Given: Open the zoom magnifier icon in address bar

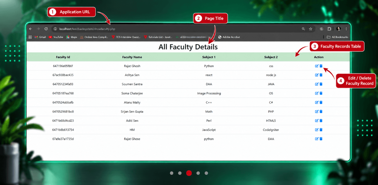Looking at the screenshot, I should point(303,29).
